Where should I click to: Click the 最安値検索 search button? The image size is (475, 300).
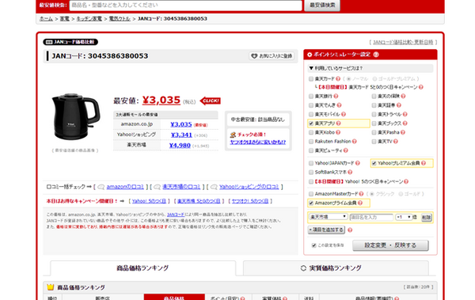pyautogui.click(x=322, y=6)
